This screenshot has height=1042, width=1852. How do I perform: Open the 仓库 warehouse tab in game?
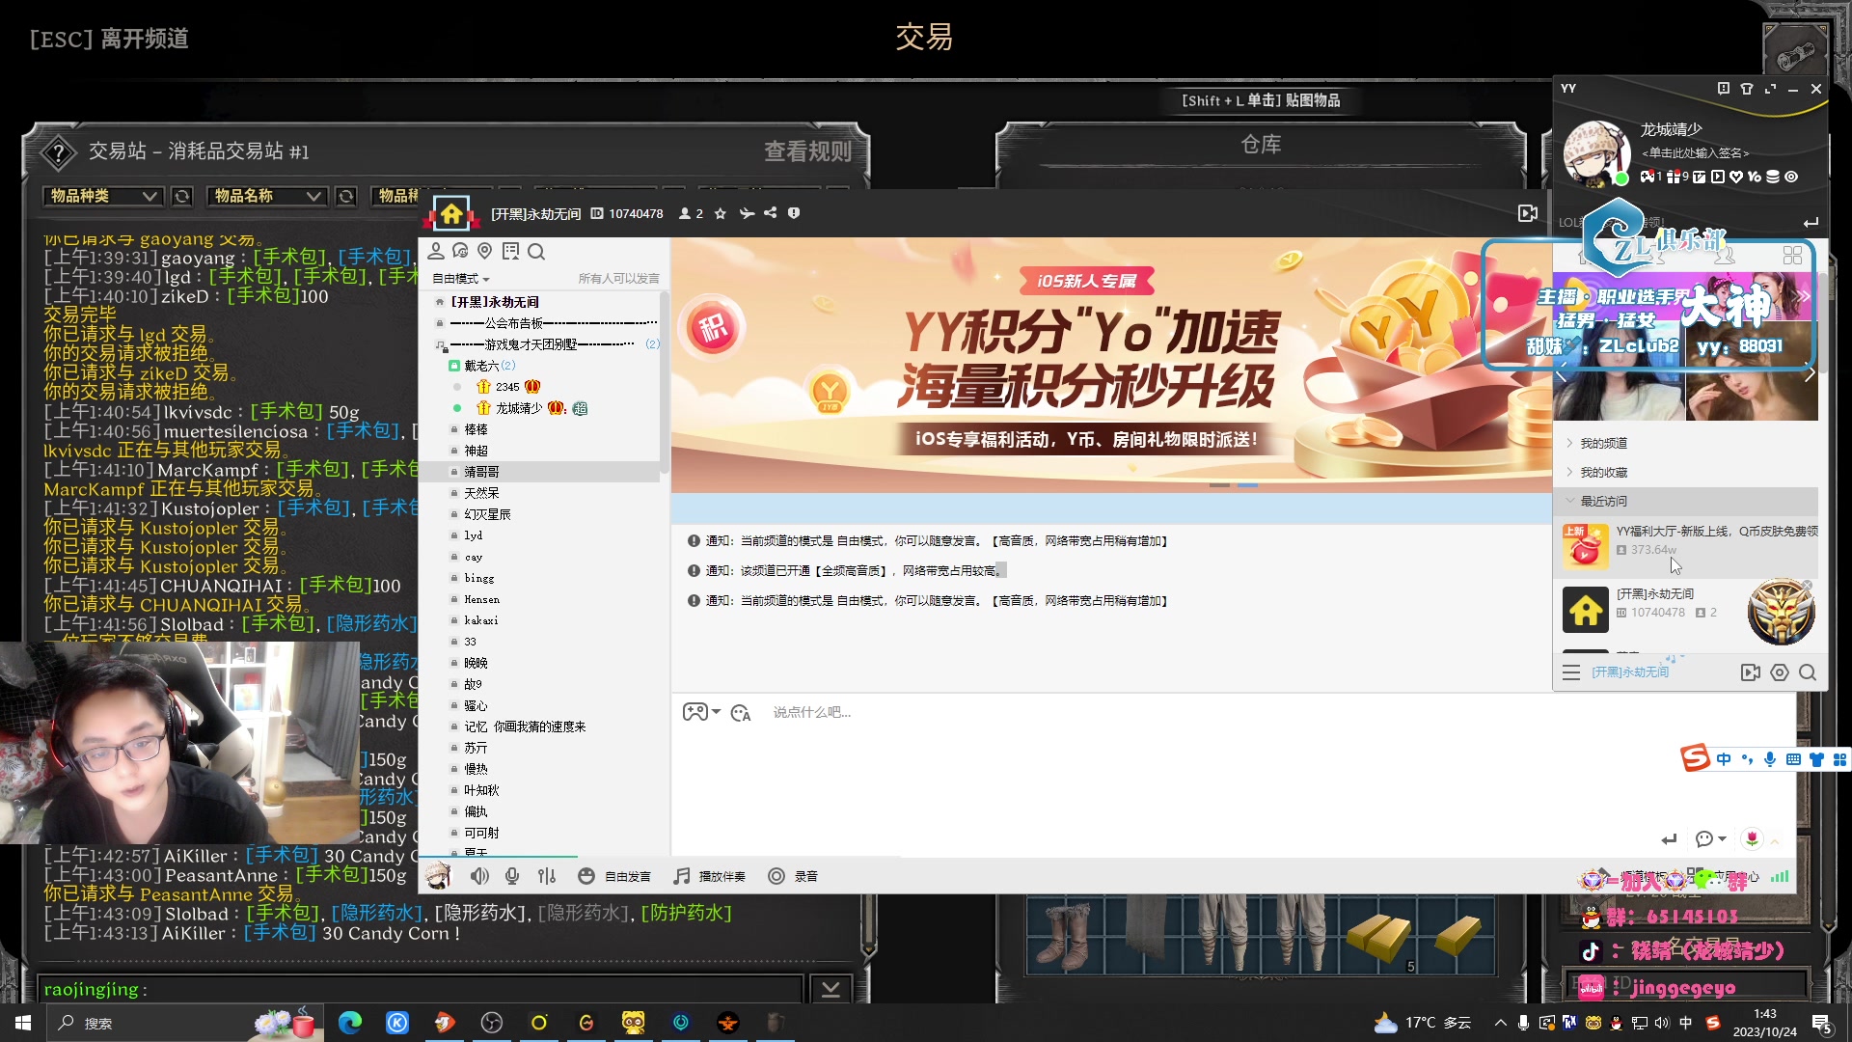pos(1261,145)
